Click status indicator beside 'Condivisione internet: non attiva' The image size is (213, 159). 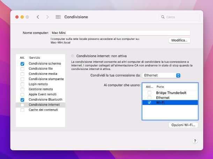(73, 56)
